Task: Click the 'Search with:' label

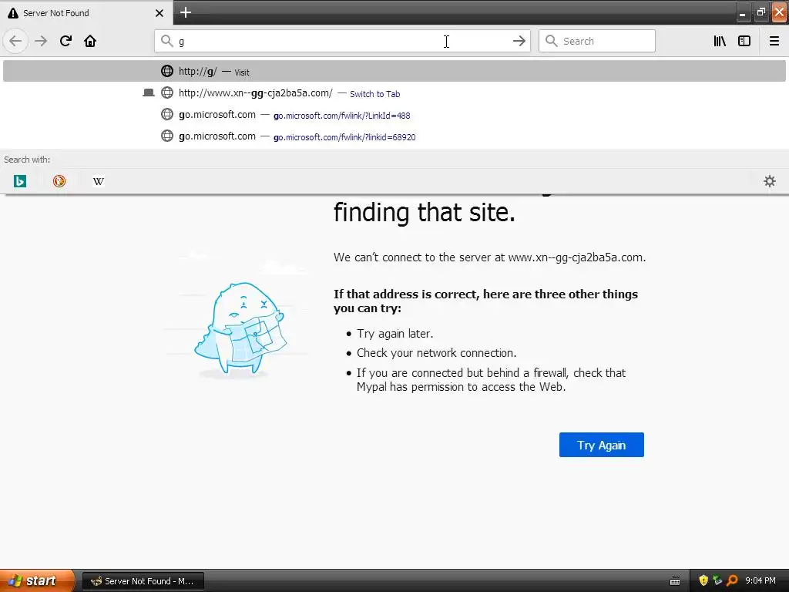Action: tap(27, 160)
